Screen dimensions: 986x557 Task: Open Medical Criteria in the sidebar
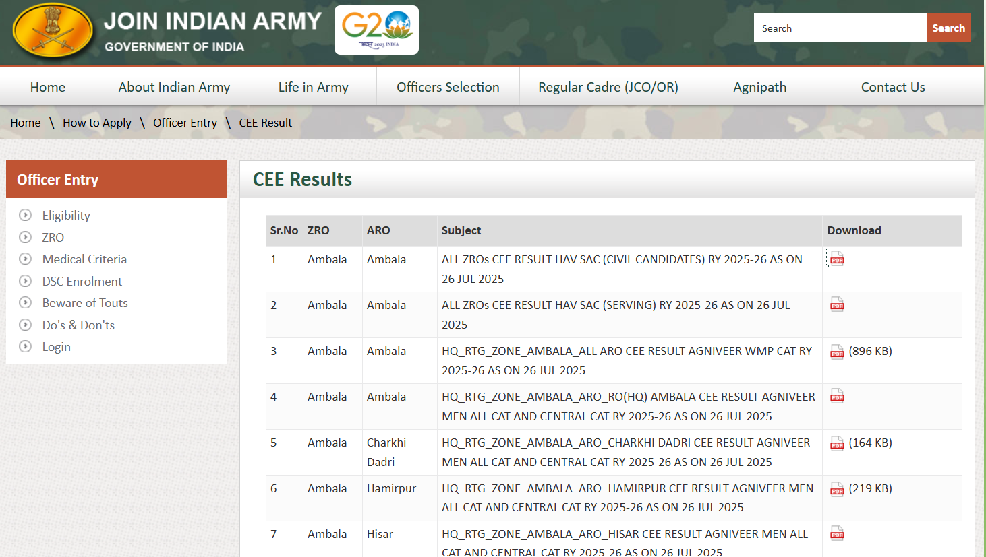coord(84,259)
